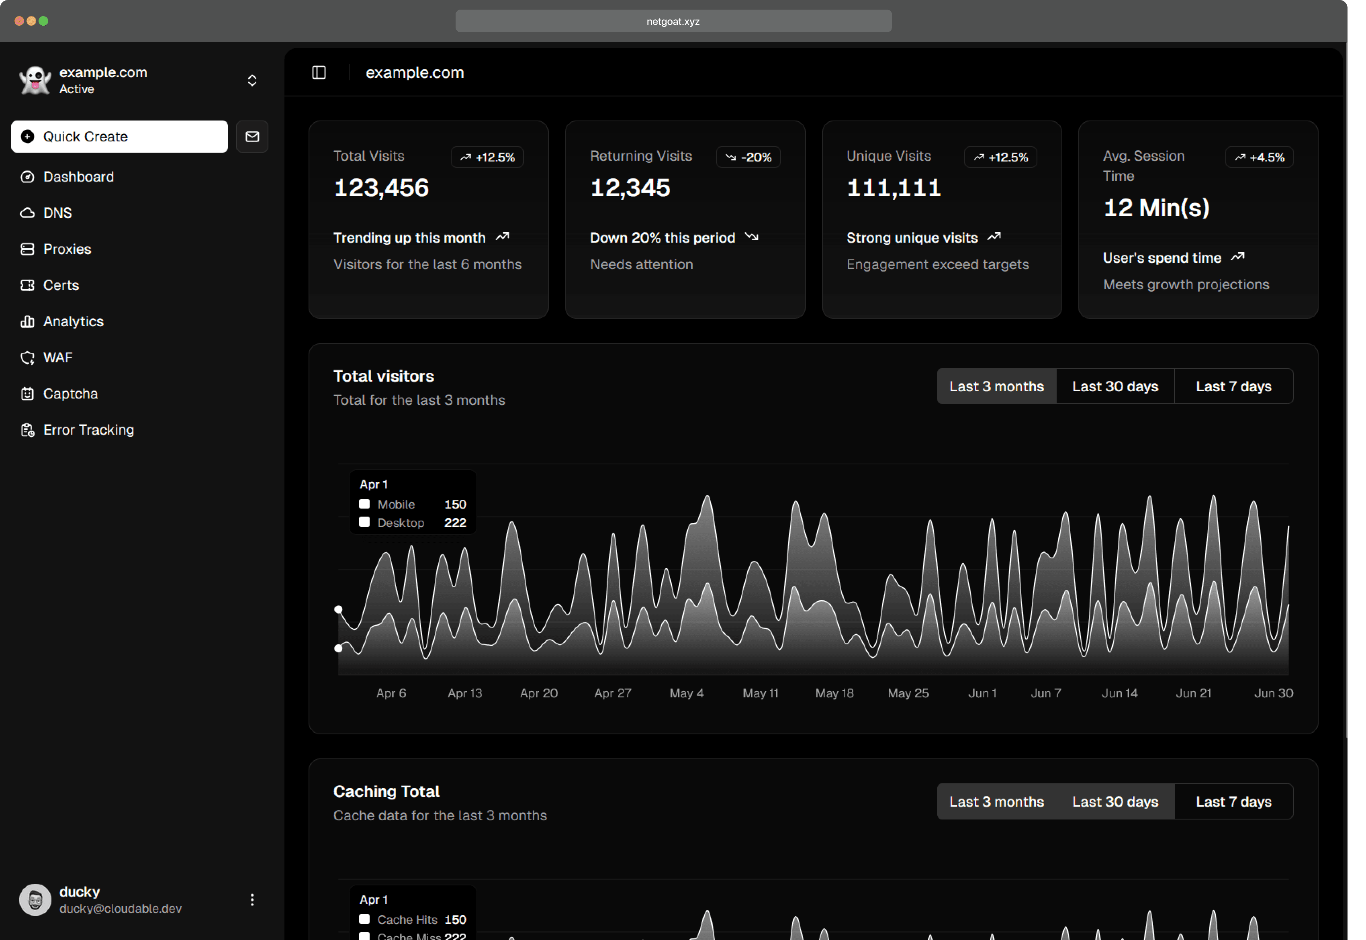Click the Desktop legend color swatch
The width and height of the screenshot is (1366, 940).
365,522
